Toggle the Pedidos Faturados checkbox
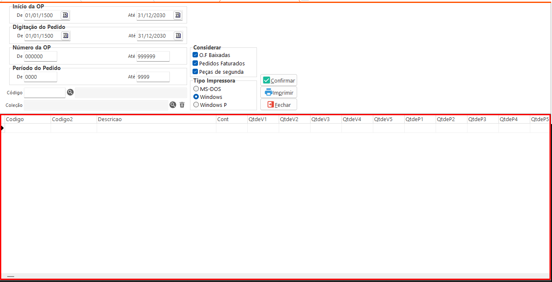552x282 pixels. [195, 63]
